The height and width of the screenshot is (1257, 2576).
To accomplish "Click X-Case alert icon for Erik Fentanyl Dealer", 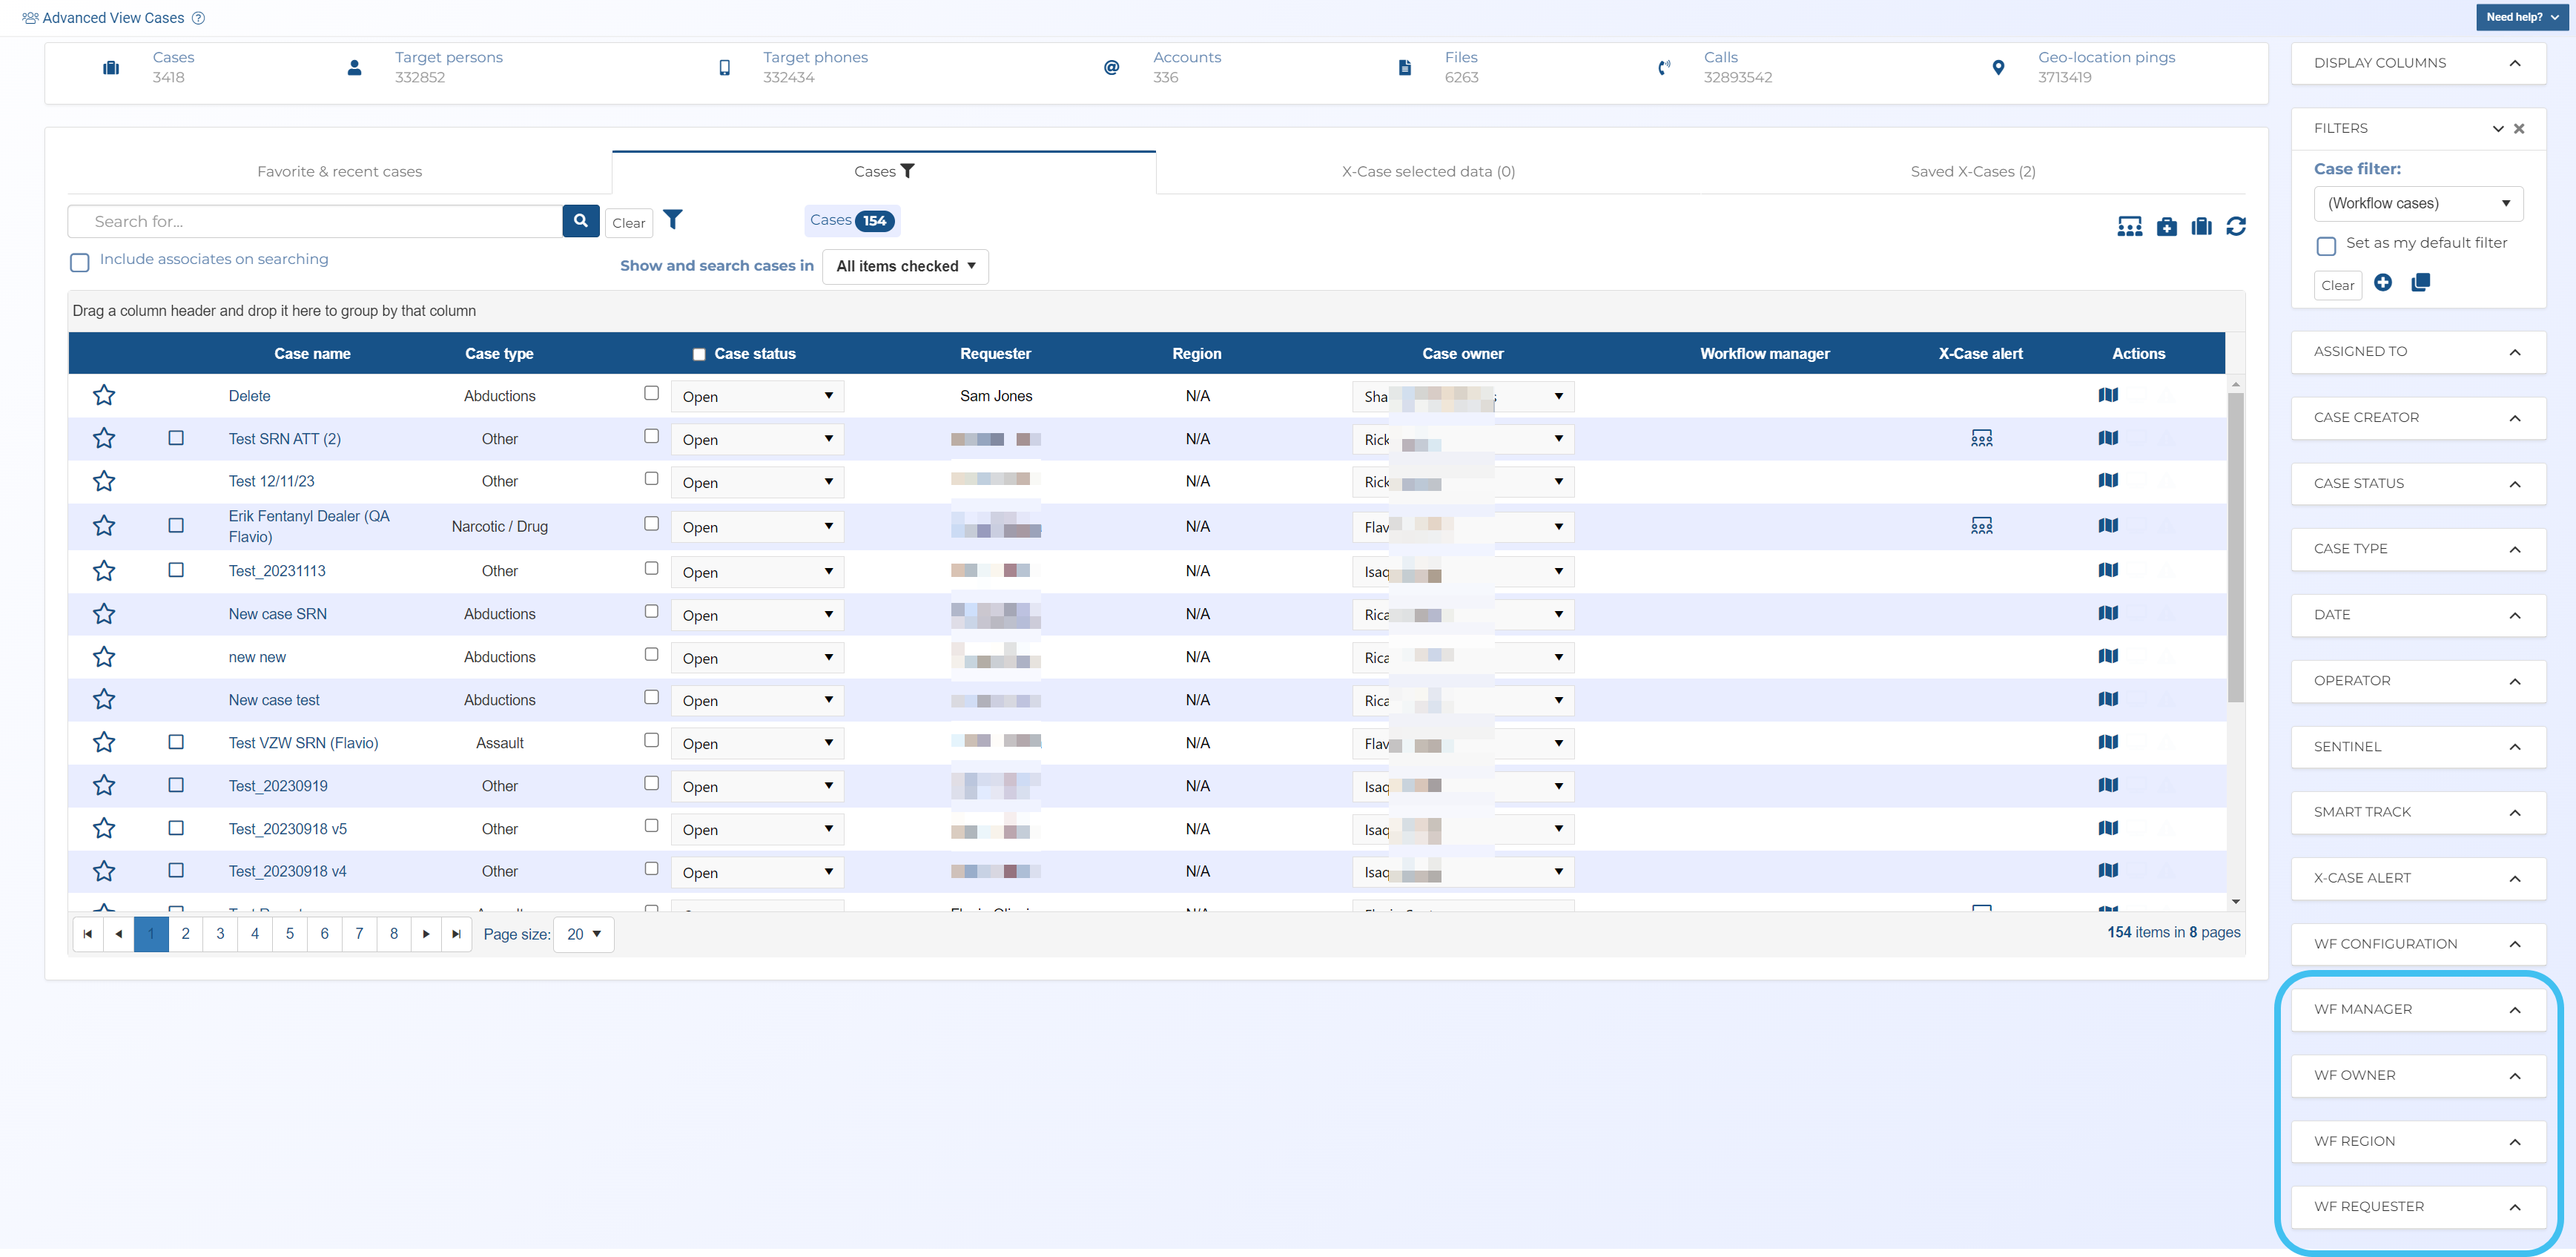I will [1981, 526].
